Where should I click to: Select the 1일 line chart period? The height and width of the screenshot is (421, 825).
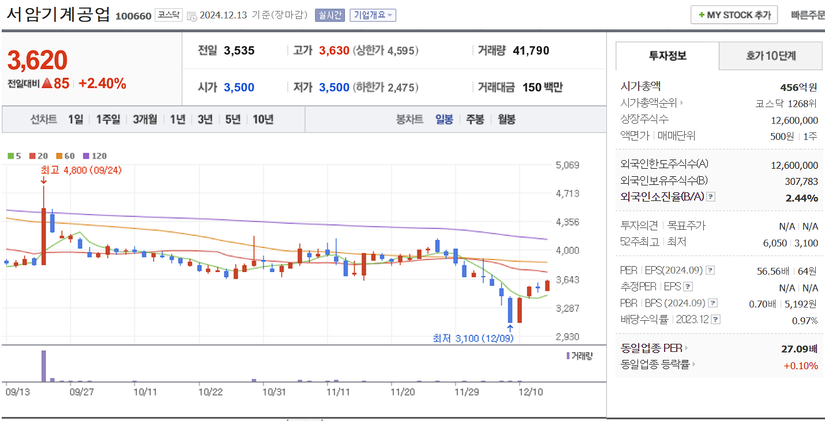pos(76,119)
